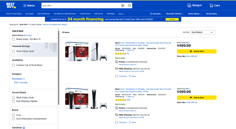Clear the search box text

(123, 6)
